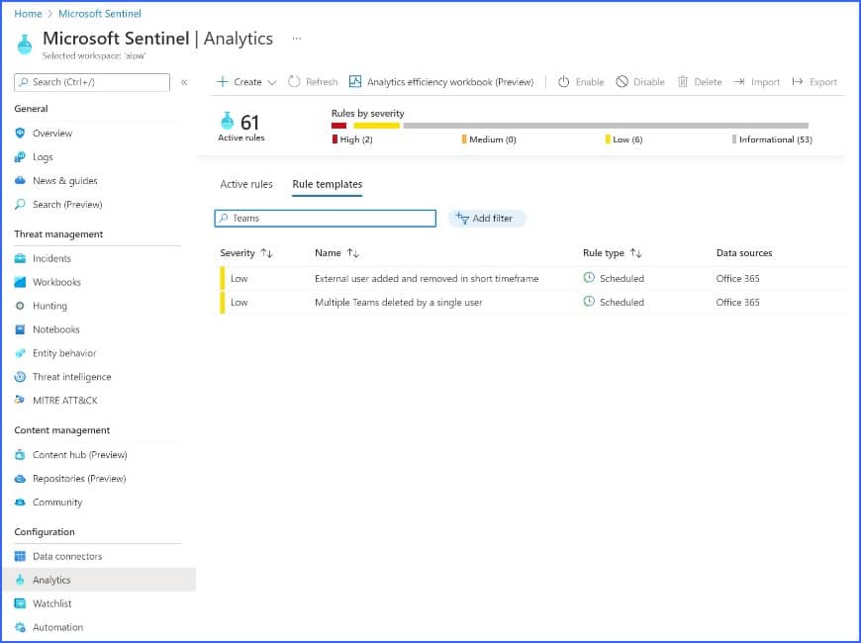Screen dimensions: 861x643
Task: Sort by Rule type column arrows
Action: [636, 253]
